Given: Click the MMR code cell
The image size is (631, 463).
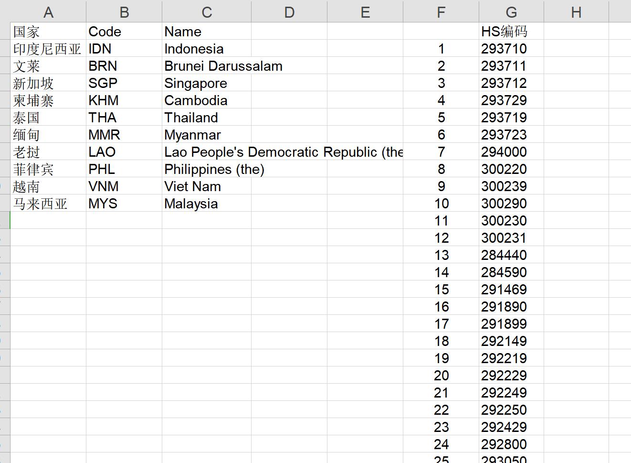Looking at the screenshot, I should [x=124, y=134].
